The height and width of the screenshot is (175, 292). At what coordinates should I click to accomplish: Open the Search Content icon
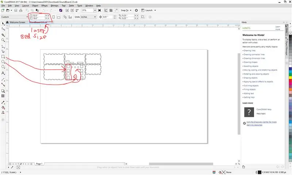coord(61,11)
